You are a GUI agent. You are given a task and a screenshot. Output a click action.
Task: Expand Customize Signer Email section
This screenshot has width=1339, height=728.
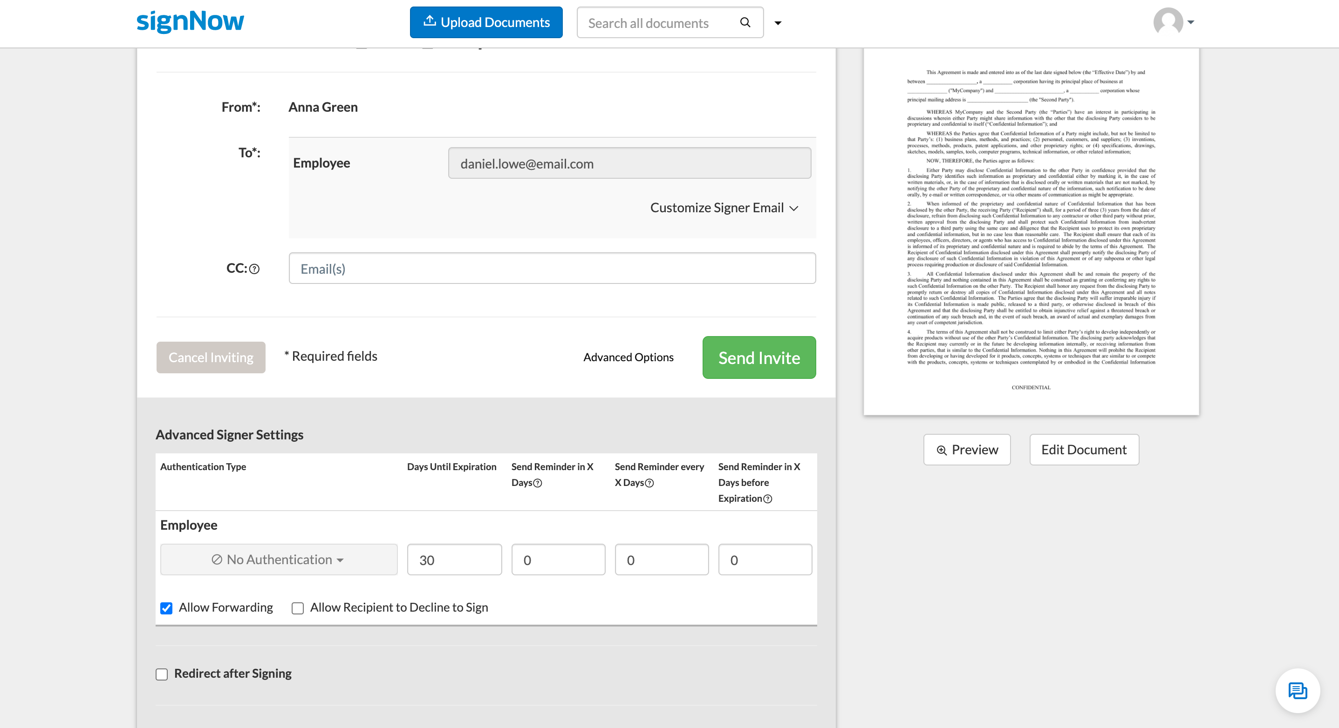click(724, 208)
